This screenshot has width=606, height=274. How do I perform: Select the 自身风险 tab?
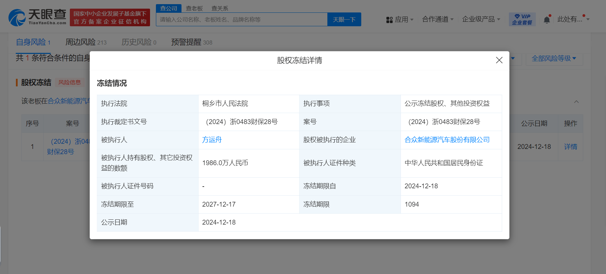(x=33, y=42)
